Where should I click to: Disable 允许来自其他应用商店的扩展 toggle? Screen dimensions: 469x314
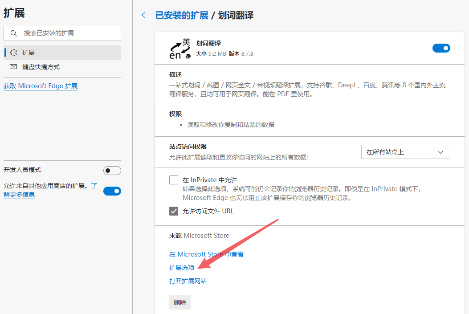coord(112,191)
